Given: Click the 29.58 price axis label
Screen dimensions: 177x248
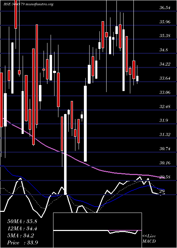Looking at the screenshot, I should (165, 177).
